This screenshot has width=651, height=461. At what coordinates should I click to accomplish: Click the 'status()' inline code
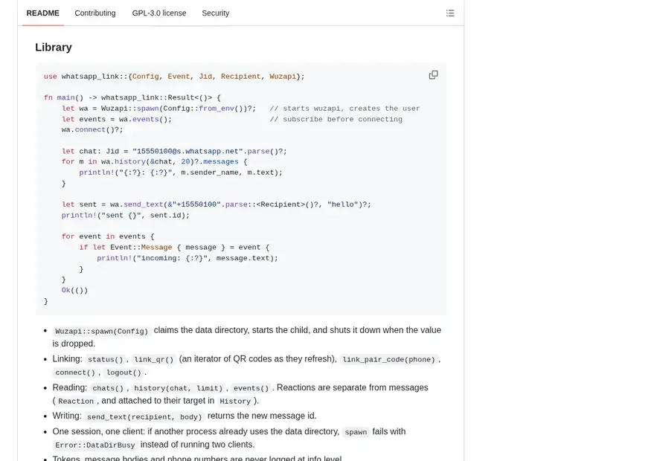click(106, 360)
